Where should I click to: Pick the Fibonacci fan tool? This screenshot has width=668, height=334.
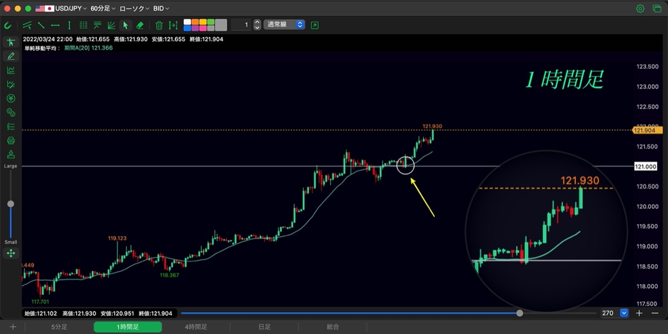pyautogui.click(x=111, y=25)
